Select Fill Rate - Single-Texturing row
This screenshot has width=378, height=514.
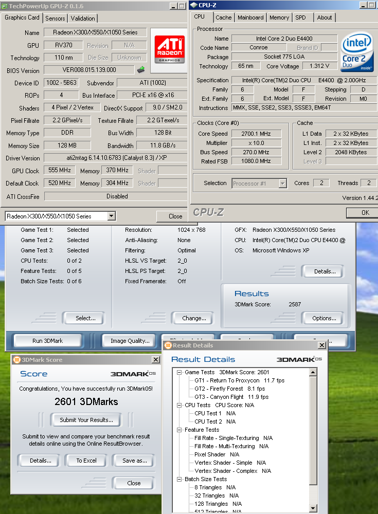[233, 438]
